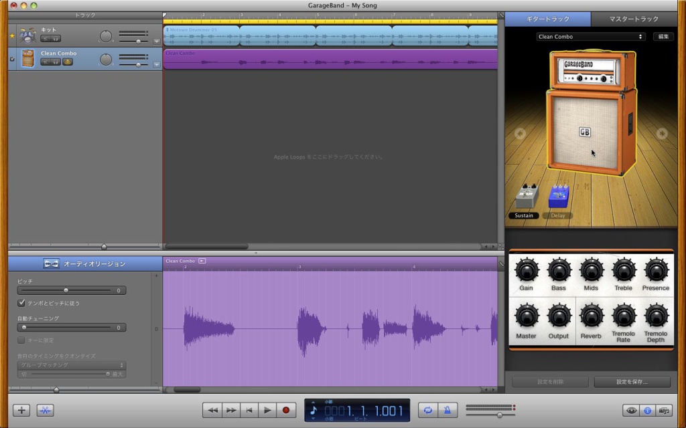Screen dimensions: 686x428
Task: Adjust the Clean Combo track pan knob
Action: pyautogui.click(x=105, y=60)
